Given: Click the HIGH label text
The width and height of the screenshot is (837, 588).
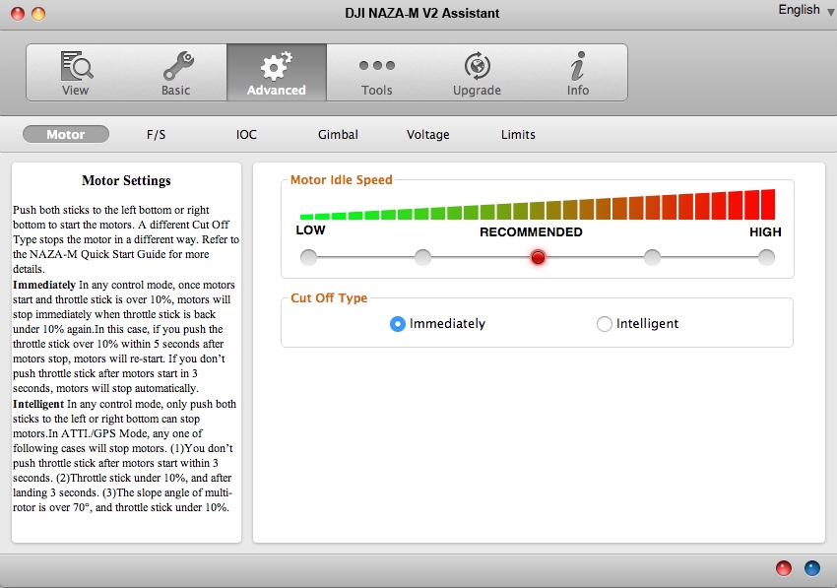Looking at the screenshot, I should [765, 232].
